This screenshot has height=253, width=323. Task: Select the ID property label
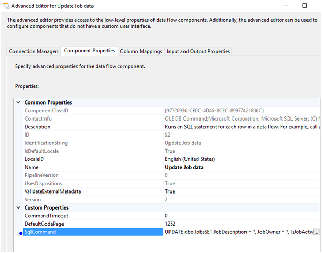[27, 135]
